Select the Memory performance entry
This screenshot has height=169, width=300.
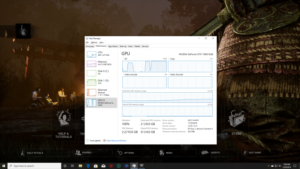(101, 63)
